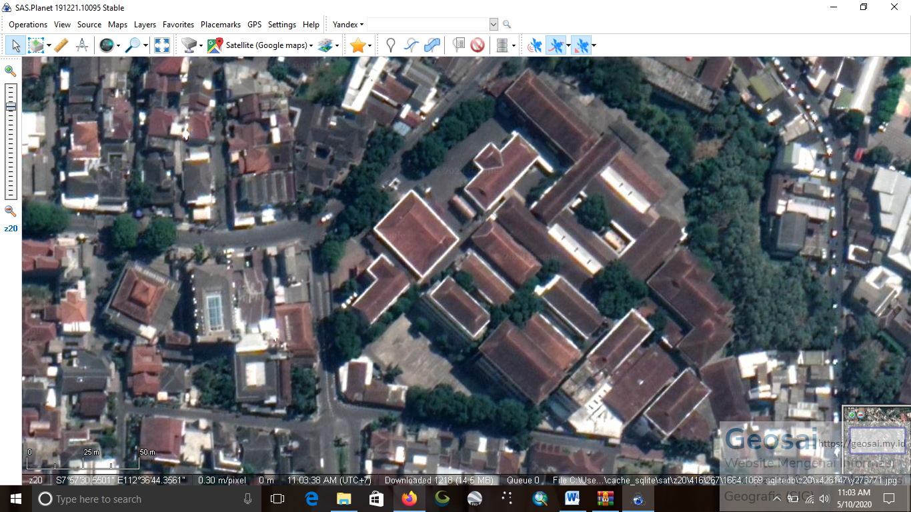Add a new path placemark
Image resolution: width=911 pixels, height=512 pixels.
(x=411, y=45)
